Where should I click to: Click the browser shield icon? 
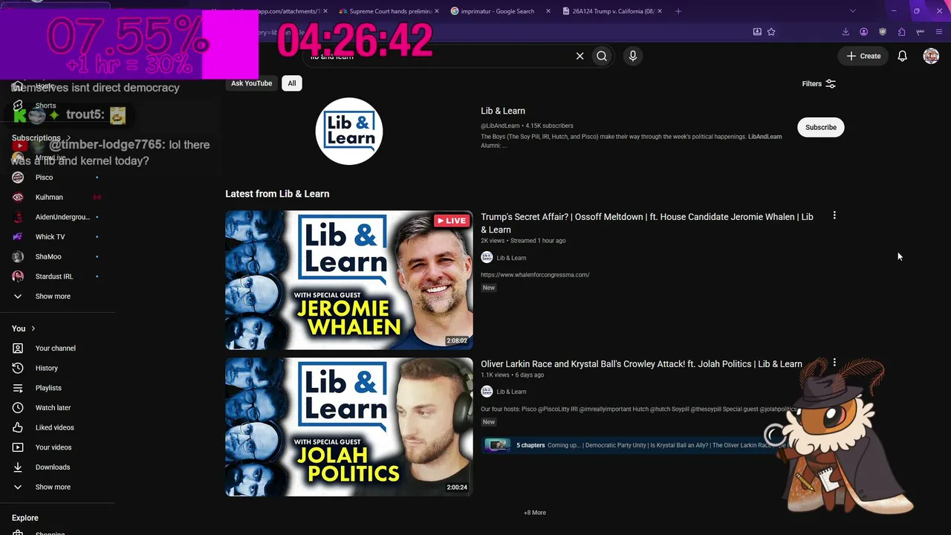pyautogui.click(x=883, y=32)
